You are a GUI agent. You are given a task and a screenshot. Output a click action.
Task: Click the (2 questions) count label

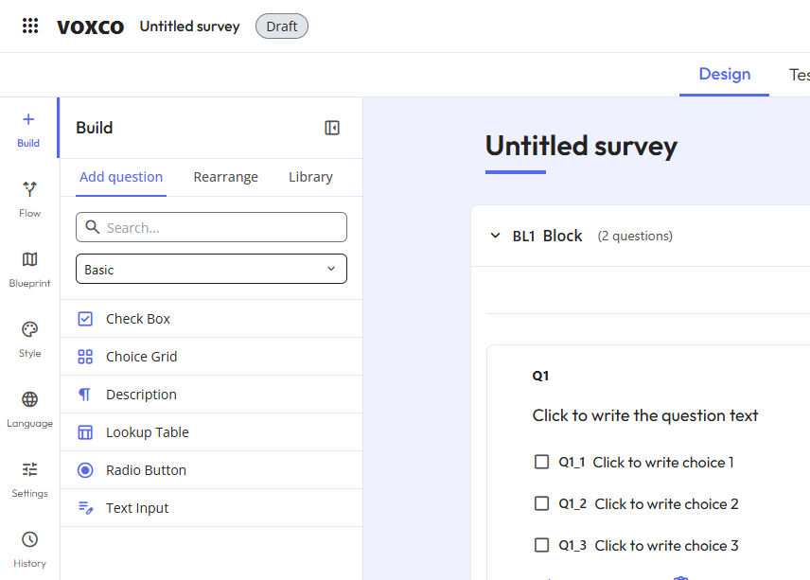tap(635, 236)
